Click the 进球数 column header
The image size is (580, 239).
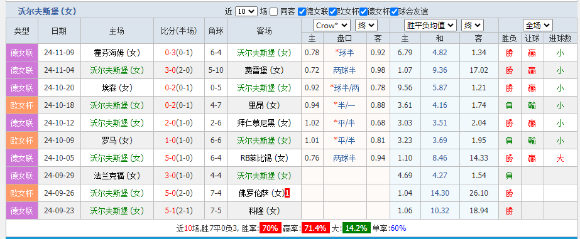pos(560,38)
